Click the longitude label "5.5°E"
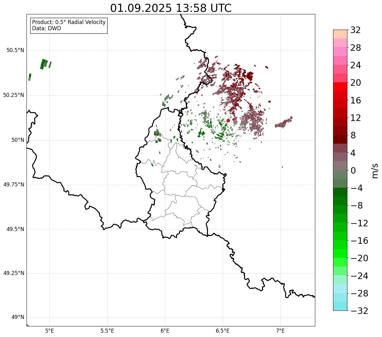The width and height of the screenshot is (382, 337). 107,331
